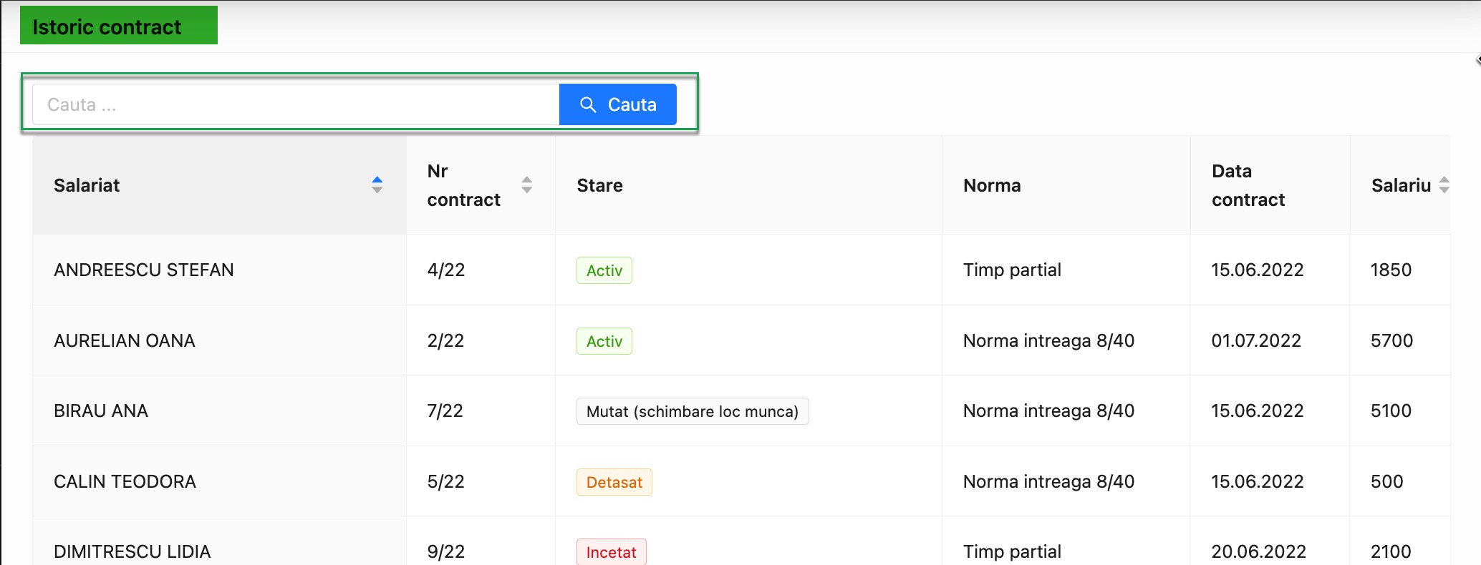Image resolution: width=1481 pixels, height=565 pixels.
Task: Click salary value 1850
Action: (x=1391, y=270)
